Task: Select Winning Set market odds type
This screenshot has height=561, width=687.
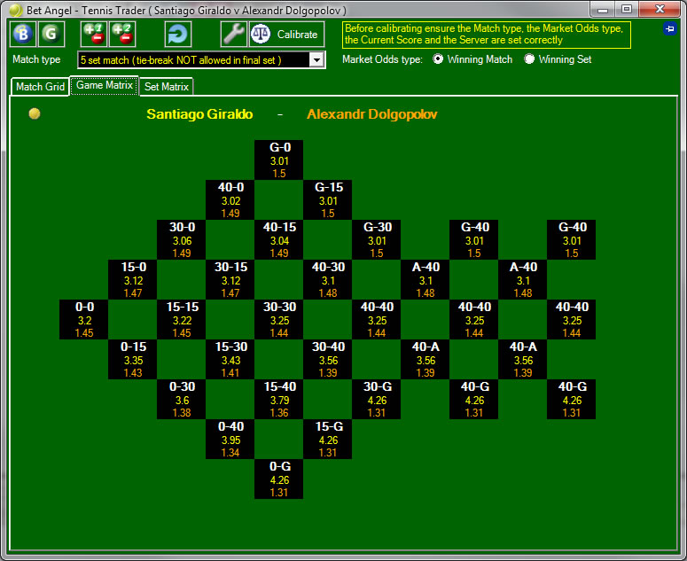Action: (x=558, y=59)
